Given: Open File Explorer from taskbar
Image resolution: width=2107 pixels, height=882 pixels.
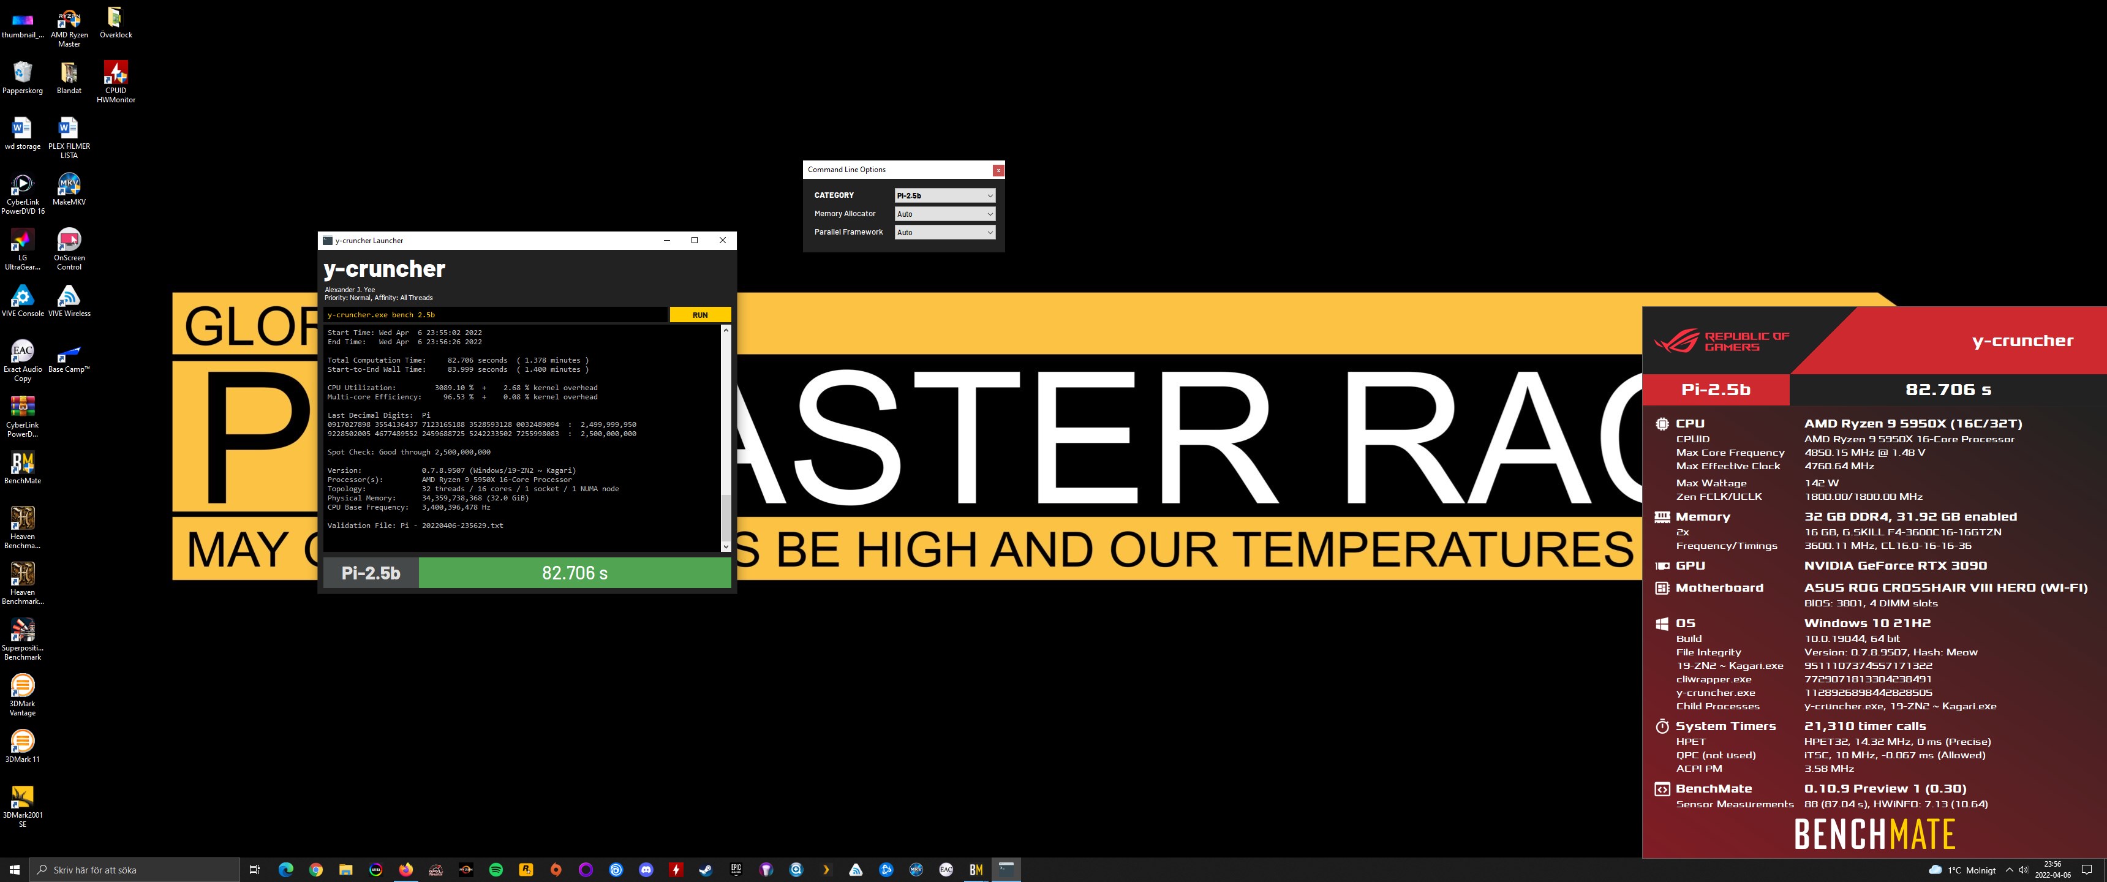Looking at the screenshot, I should (x=345, y=870).
